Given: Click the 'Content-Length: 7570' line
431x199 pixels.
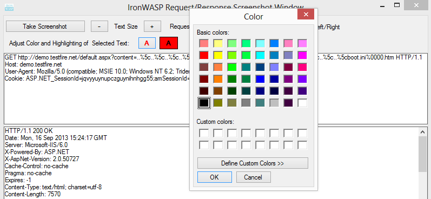Looking at the screenshot, I should point(32,194).
